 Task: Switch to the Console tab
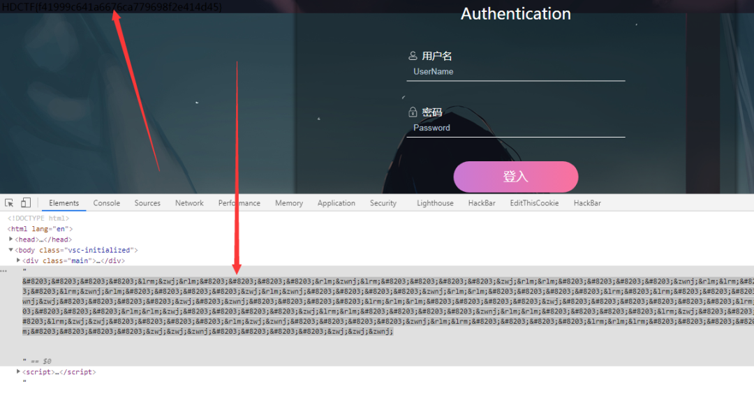click(x=107, y=203)
